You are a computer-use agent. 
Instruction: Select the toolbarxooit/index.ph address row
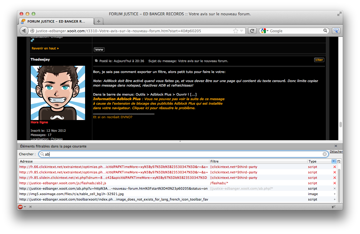click(x=114, y=199)
